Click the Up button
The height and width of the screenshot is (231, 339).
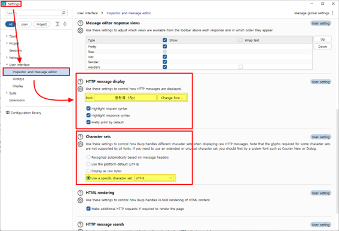coord(323,39)
